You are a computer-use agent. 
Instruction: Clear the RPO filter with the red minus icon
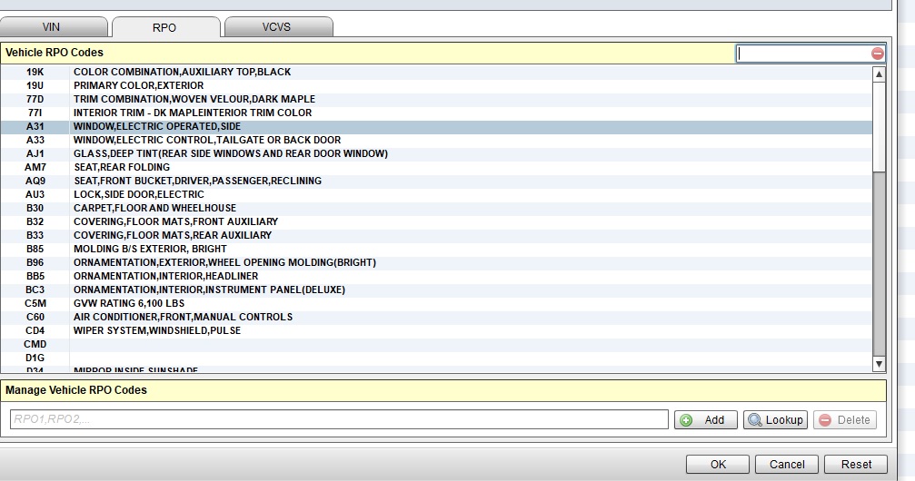click(x=877, y=54)
